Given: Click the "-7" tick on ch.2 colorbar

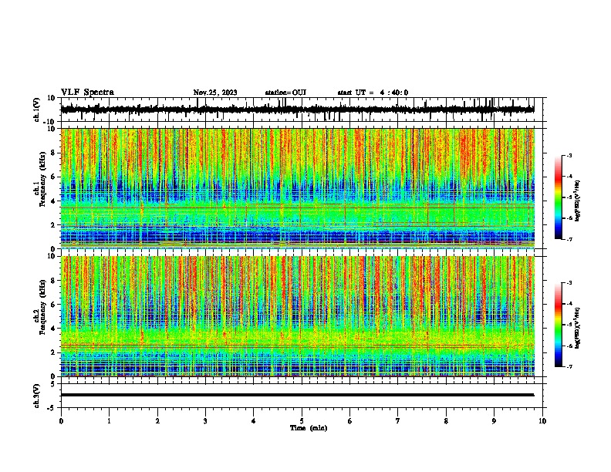Looking at the screenshot, I should [x=569, y=367].
